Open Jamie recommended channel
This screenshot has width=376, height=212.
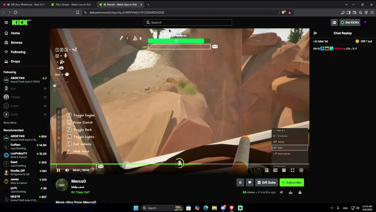[25, 181]
